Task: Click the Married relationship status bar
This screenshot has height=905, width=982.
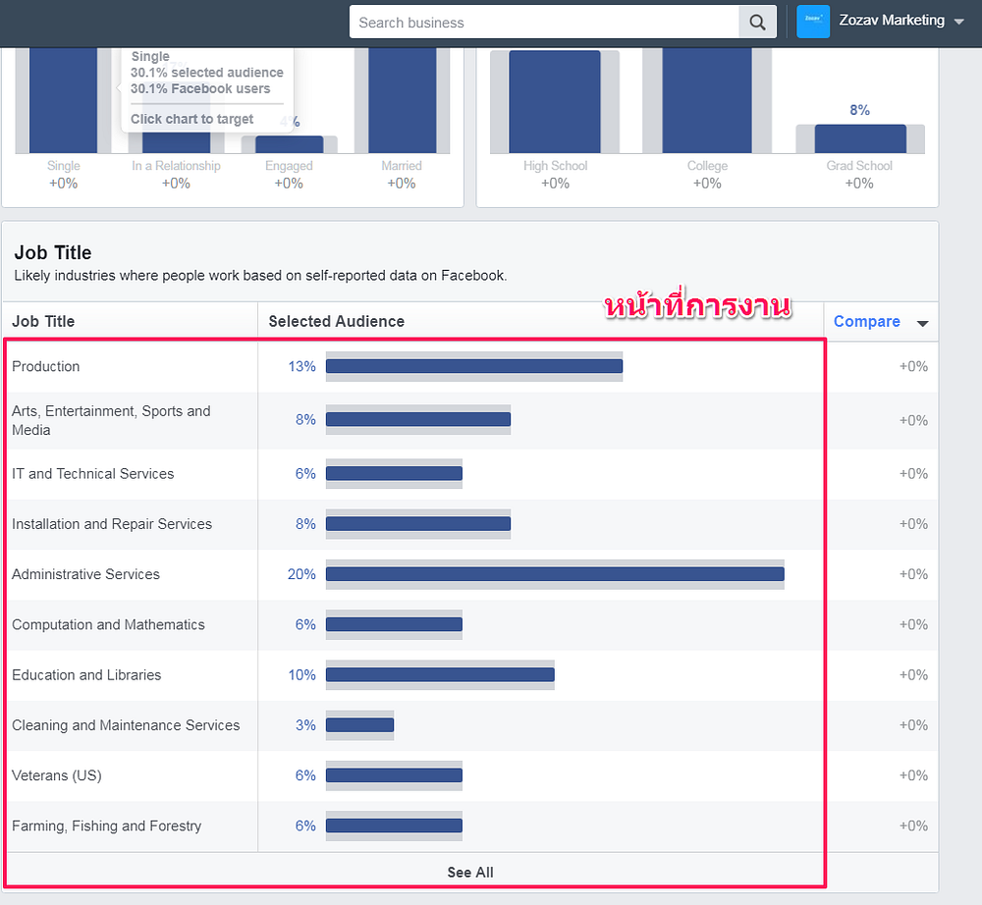Action: tap(402, 100)
